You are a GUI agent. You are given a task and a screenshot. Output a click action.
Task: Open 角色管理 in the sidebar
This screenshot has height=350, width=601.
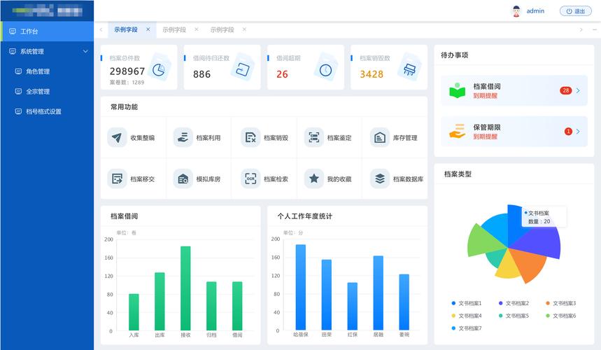(x=47, y=71)
